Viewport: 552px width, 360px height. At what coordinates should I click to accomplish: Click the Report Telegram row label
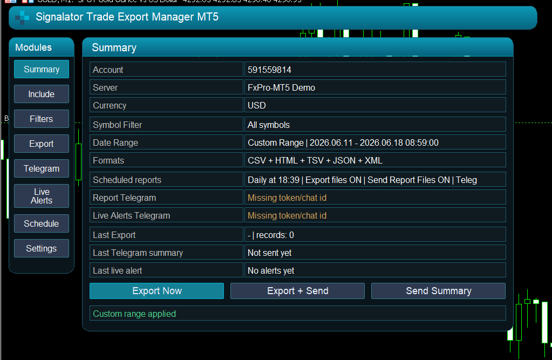pos(167,198)
